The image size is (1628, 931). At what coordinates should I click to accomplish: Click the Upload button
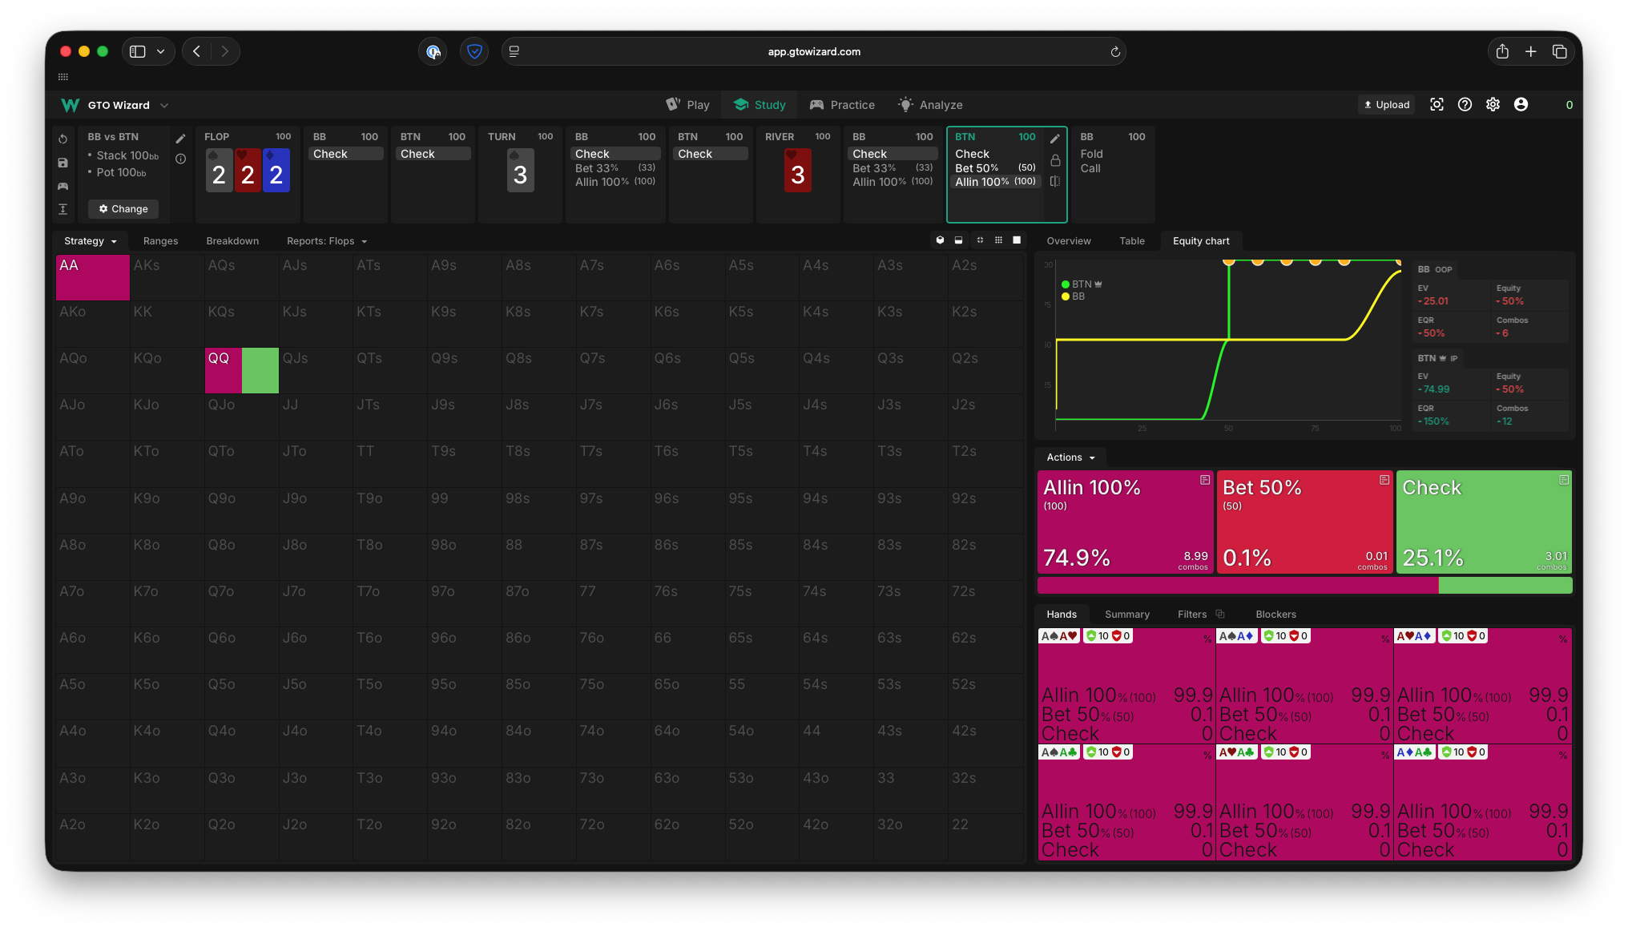[1387, 105]
